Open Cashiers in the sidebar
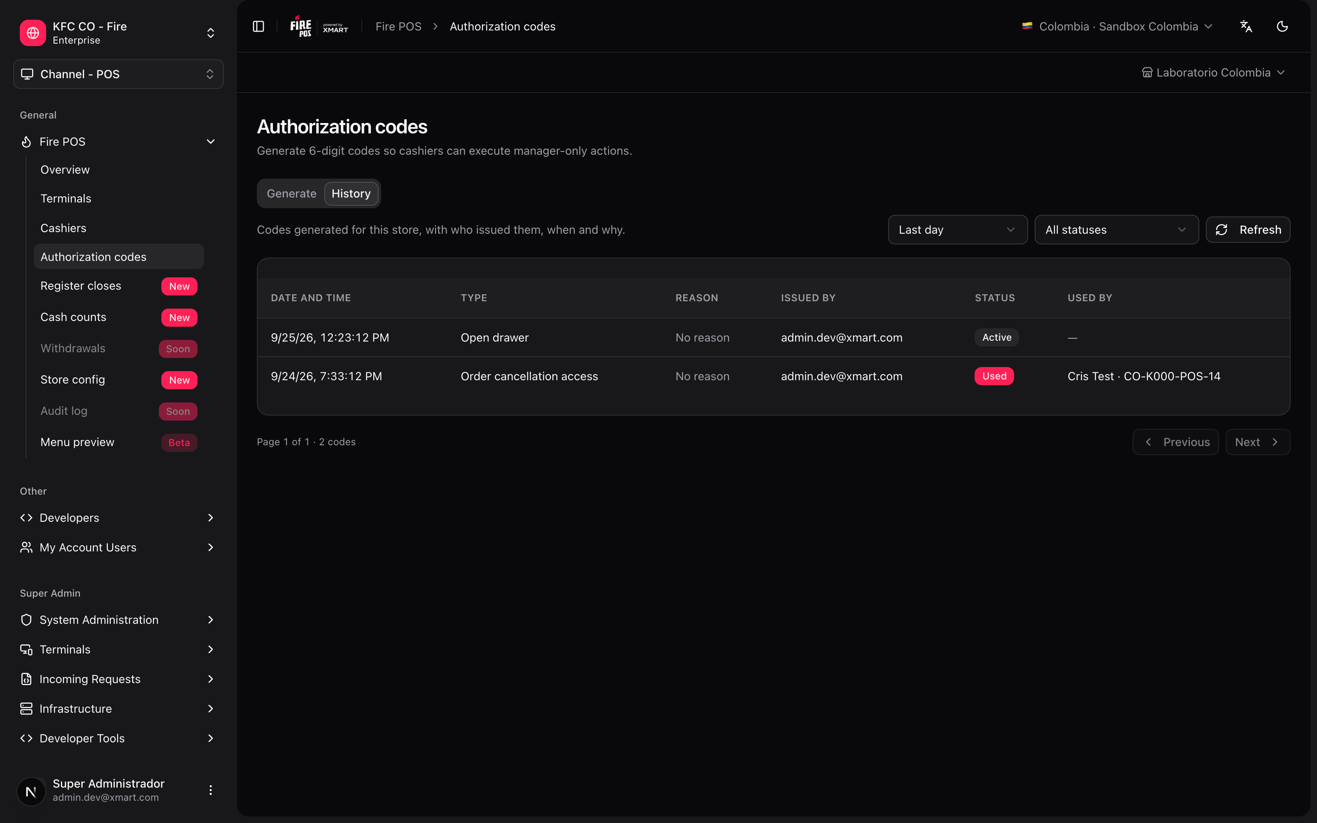 coord(119,228)
